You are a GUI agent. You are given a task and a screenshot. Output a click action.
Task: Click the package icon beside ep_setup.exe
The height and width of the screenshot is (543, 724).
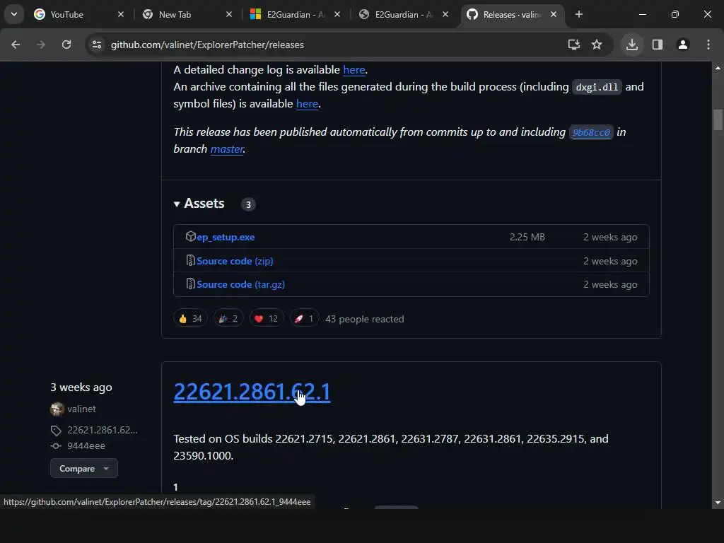(190, 236)
